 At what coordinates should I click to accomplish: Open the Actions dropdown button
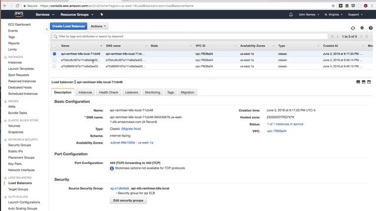pos(98,26)
